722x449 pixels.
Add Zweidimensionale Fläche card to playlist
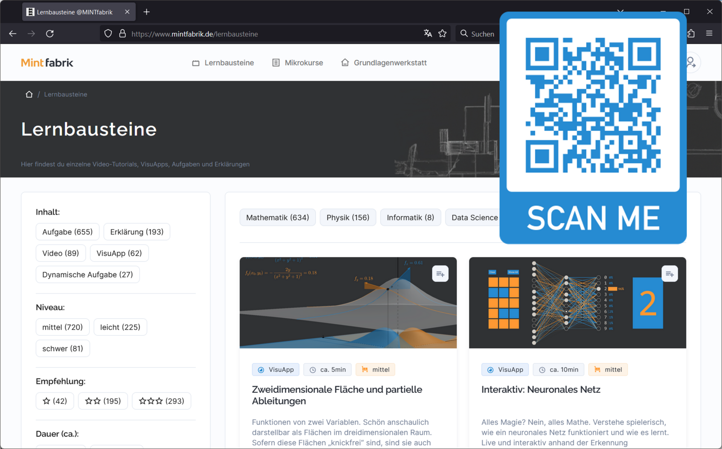440,274
